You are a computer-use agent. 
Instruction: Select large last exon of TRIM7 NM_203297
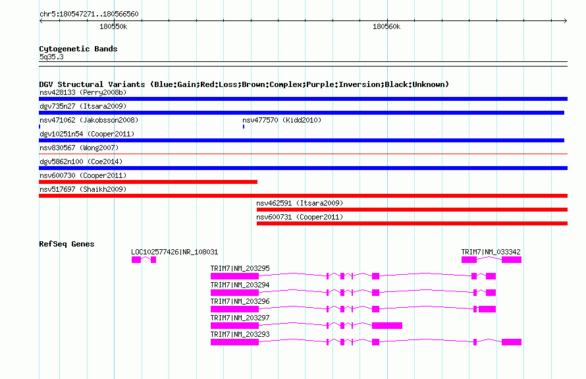pos(387,326)
